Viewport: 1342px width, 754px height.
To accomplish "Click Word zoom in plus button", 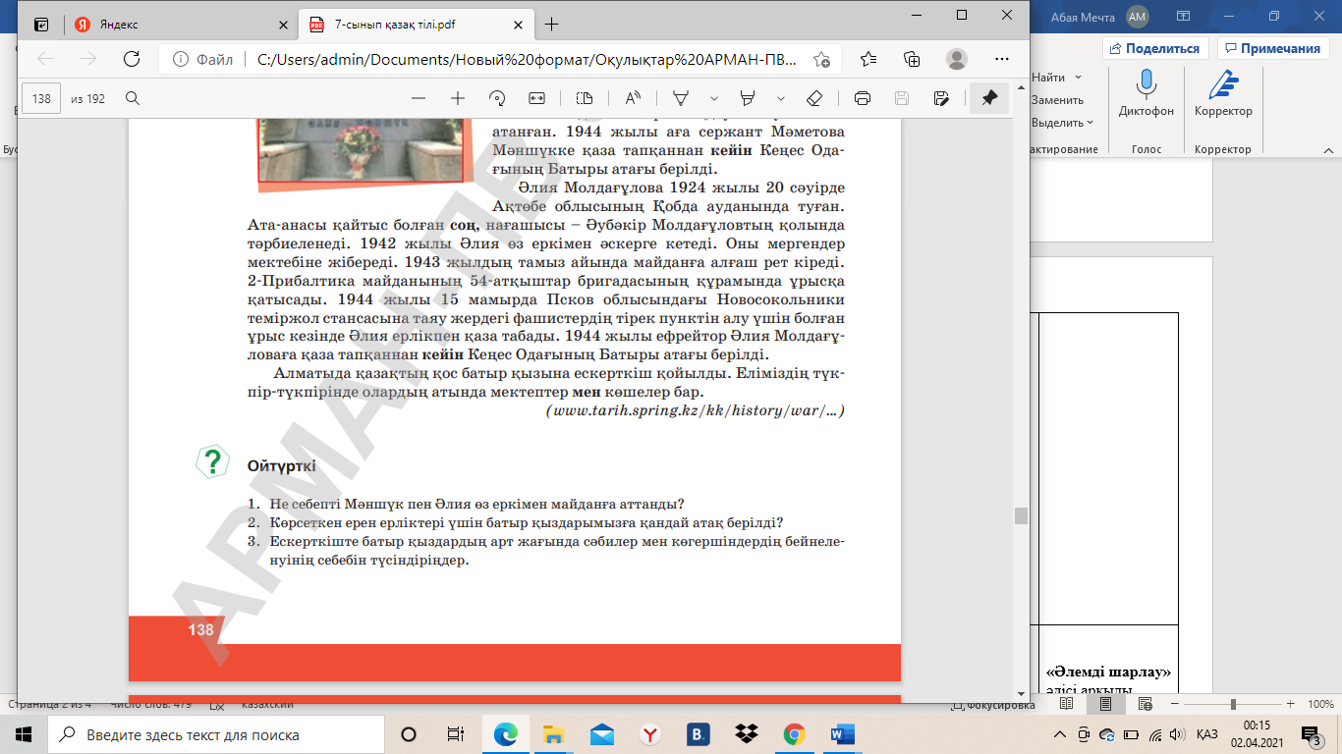I will click(1291, 705).
